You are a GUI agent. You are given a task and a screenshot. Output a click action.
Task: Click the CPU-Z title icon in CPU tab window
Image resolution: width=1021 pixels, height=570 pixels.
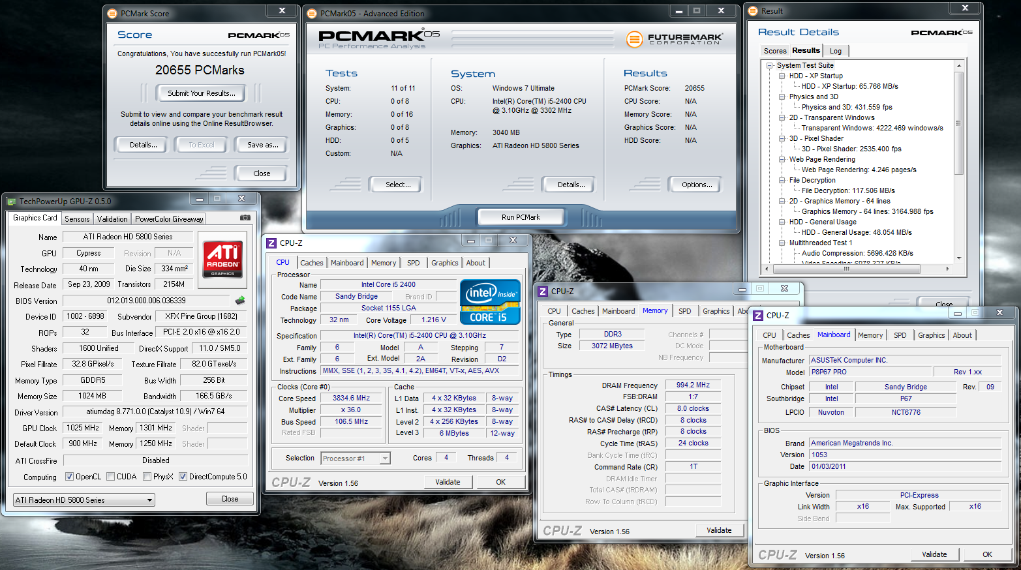(271, 243)
